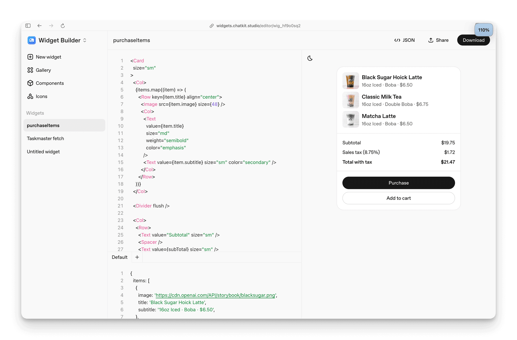The width and height of the screenshot is (517, 340).
Task: Select the Taskmaster fetch widget
Action: (45, 138)
